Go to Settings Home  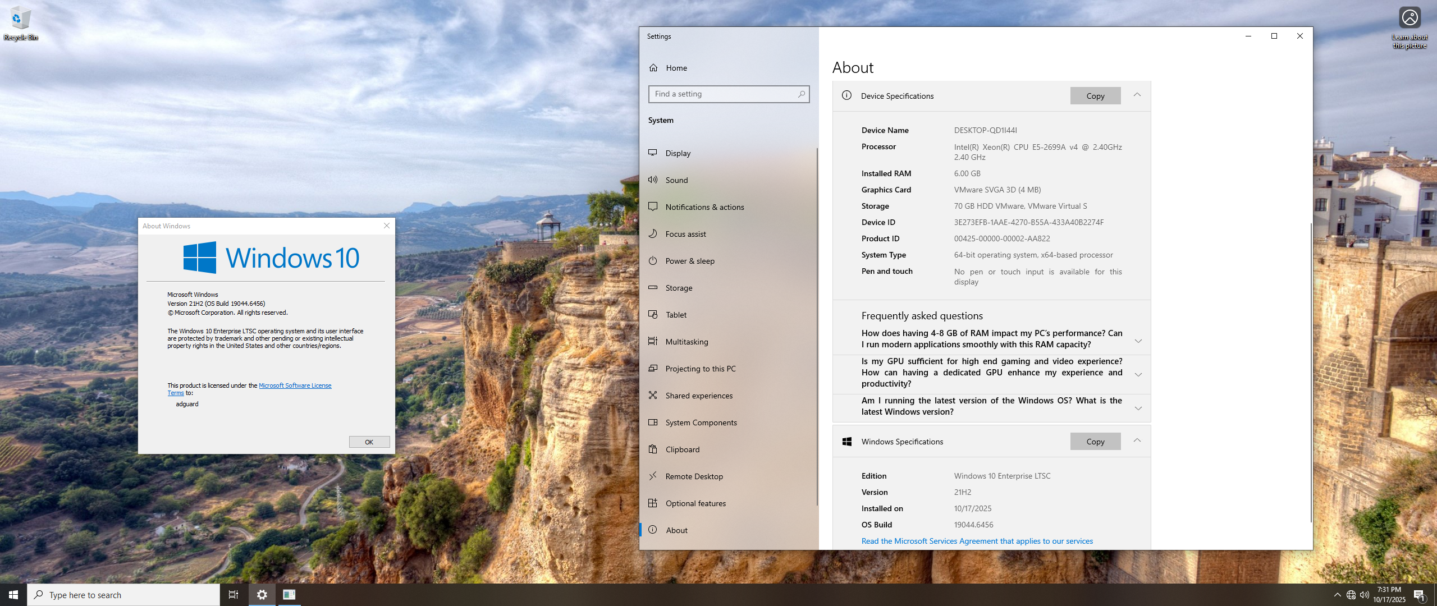pyautogui.click(x=676, y=68)
